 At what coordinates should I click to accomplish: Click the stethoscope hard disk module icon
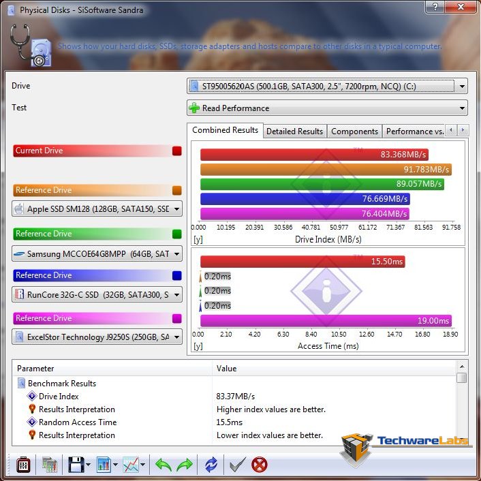click(31, 46)
